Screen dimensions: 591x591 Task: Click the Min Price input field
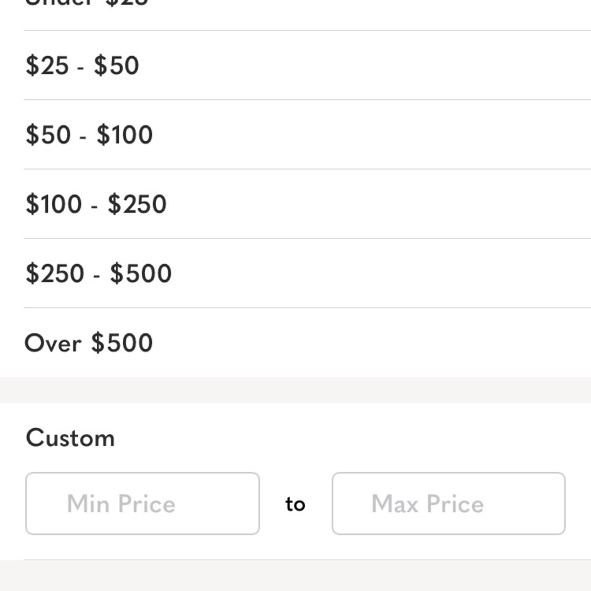142,504
